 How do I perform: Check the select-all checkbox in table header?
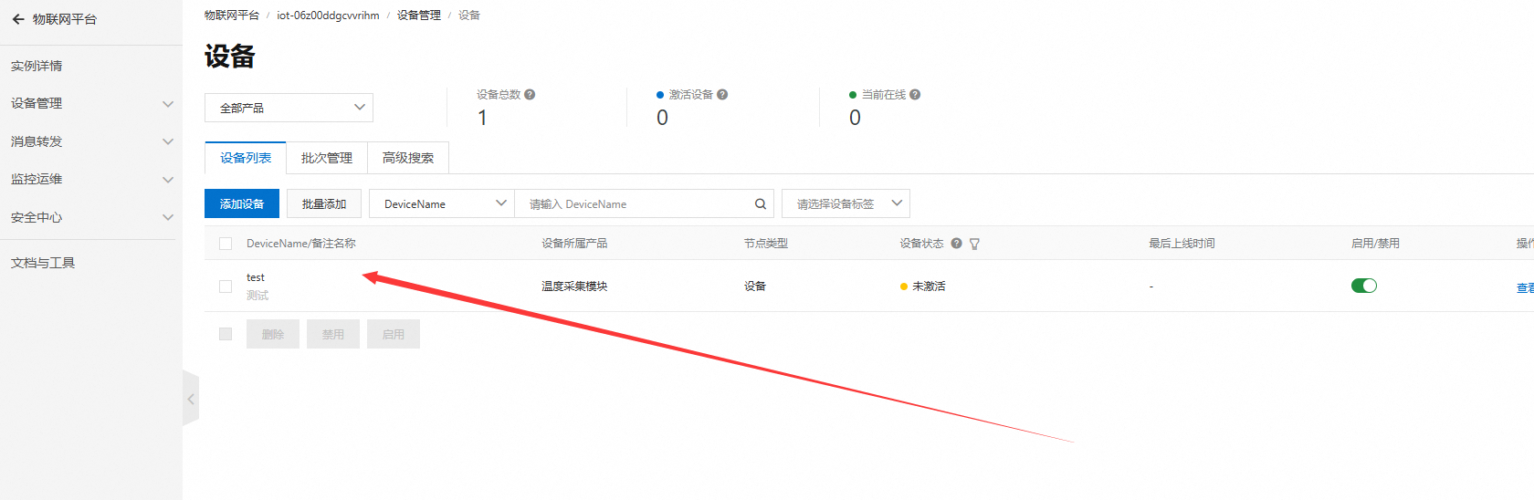[x=226, y=244]
